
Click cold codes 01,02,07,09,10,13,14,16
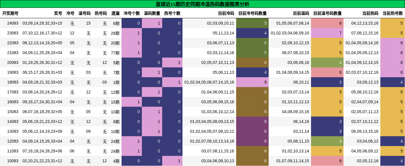tap(212, 141)
